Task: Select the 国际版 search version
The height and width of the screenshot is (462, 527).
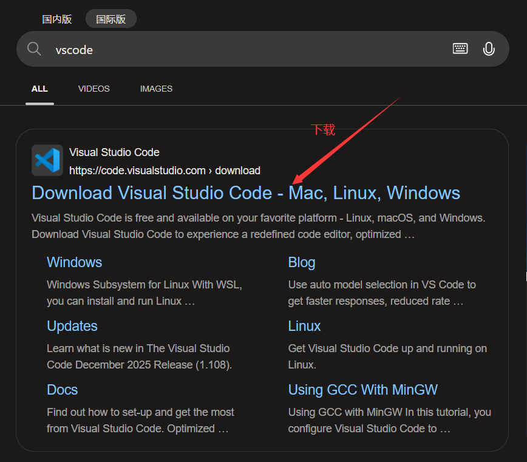Action: coord(110,19)
